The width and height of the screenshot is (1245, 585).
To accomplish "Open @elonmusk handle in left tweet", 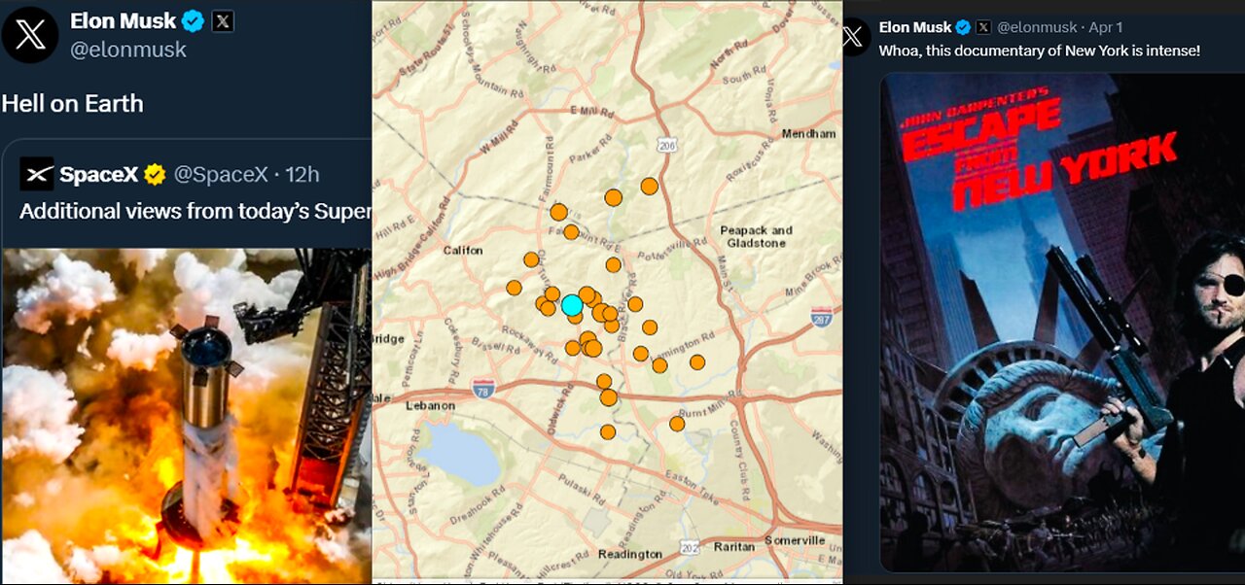I will pyautogui.click(x=127, y=50).
